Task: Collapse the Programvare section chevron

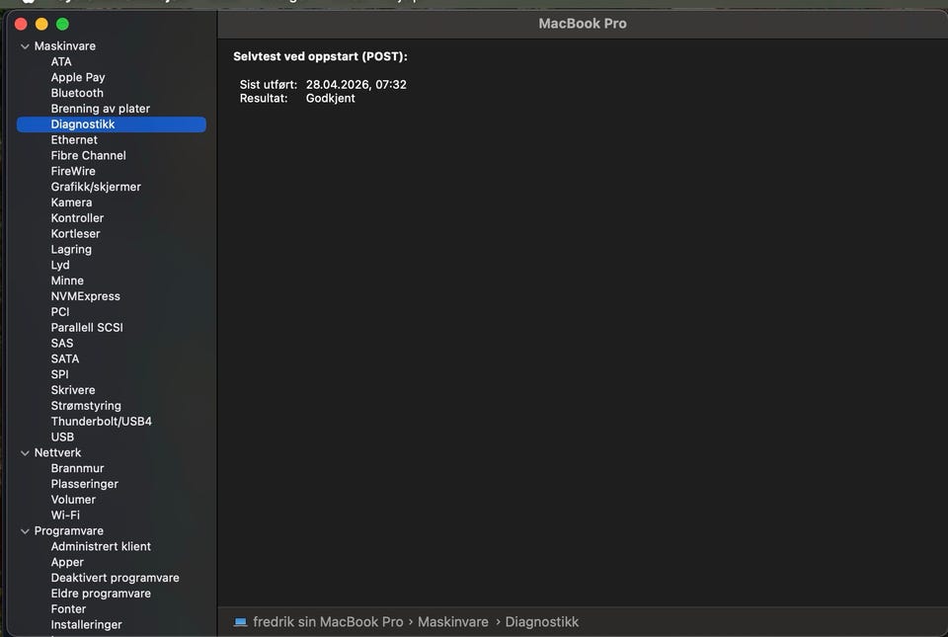Action: tap(25, 531)
